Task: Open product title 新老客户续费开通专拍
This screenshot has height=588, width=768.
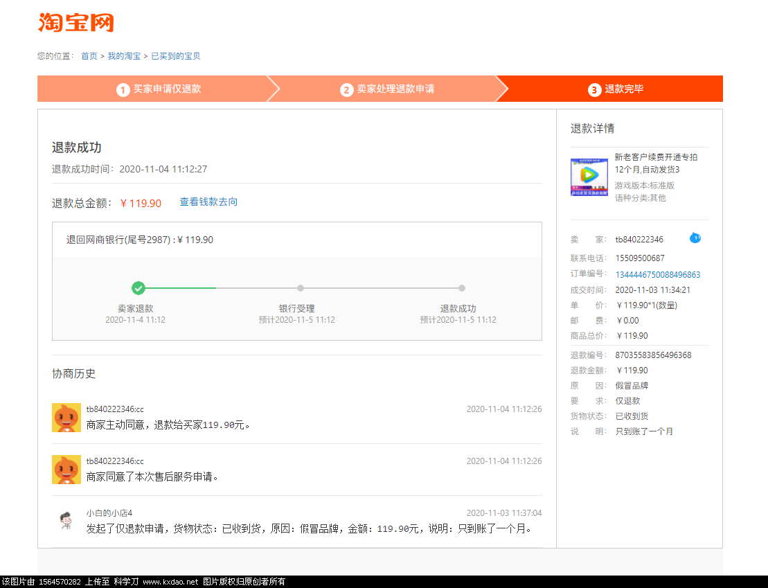Action: coord(656,163)
